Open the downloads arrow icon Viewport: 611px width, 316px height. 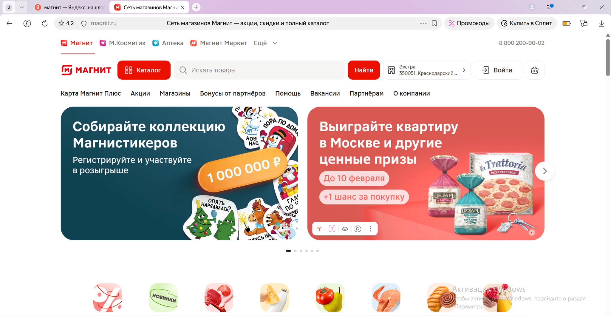click(601, 23)
